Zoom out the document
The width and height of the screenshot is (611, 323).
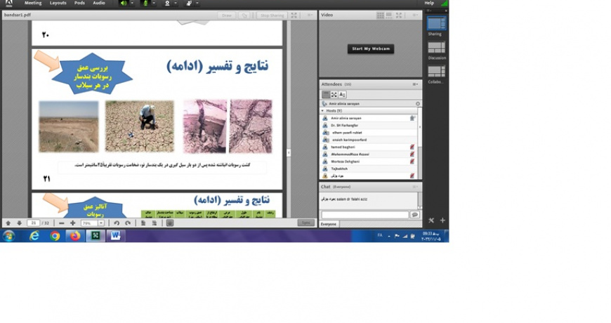pos(62,223)
